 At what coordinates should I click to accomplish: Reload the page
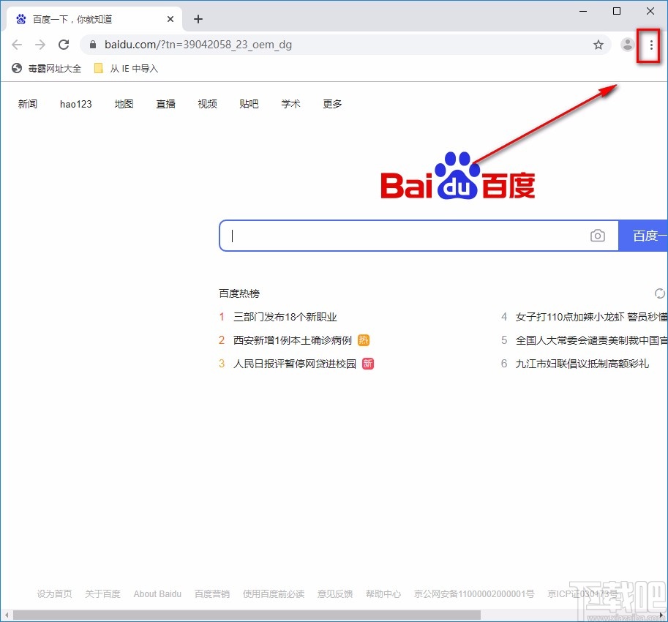[64, 45]
